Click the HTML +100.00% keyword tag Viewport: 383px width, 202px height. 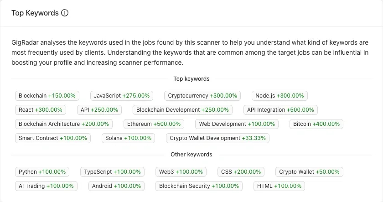pyautogui.click(x=279, y=186)
